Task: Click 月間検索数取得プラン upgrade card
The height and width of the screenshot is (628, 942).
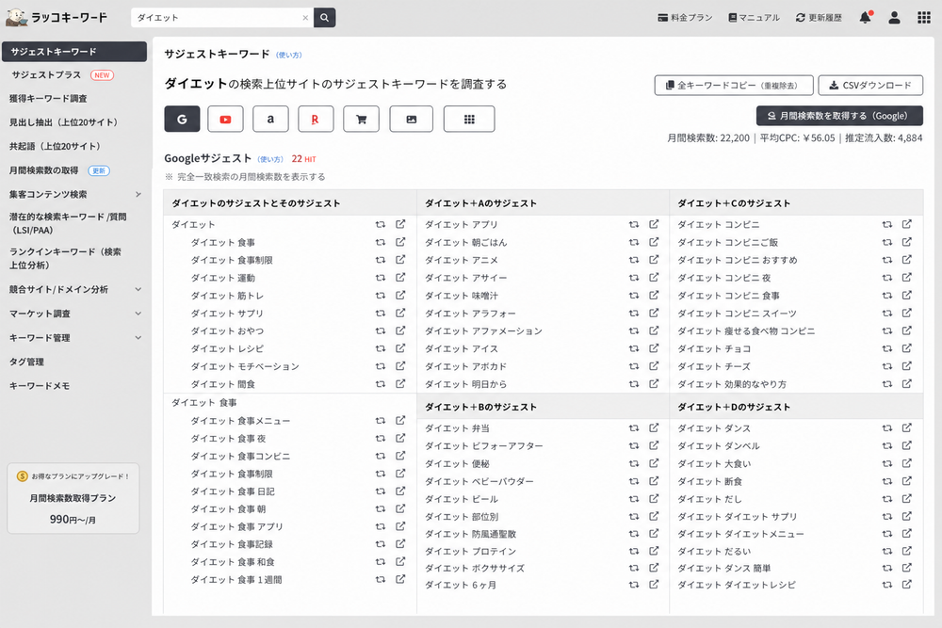Action: (73, 498)
